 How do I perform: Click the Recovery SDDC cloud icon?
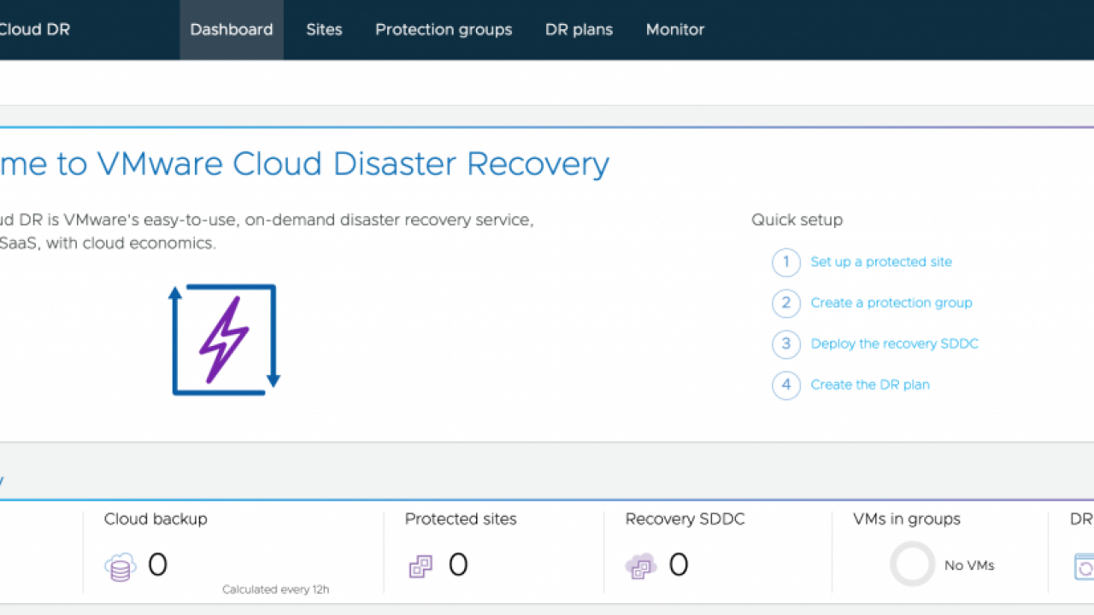coord(641,566)
